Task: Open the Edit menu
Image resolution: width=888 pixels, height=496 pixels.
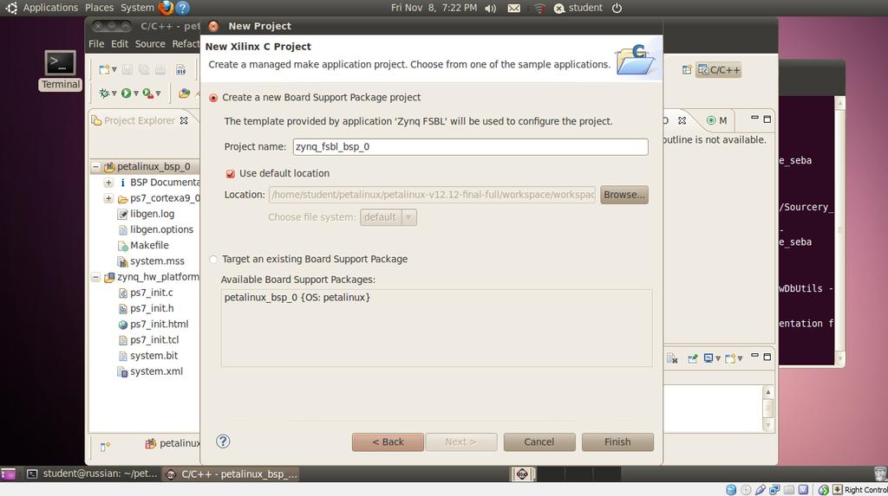Action: click(x=120, y=43)
